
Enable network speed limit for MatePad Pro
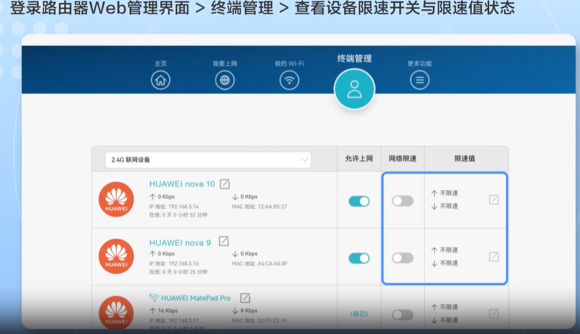click(403, 315)
